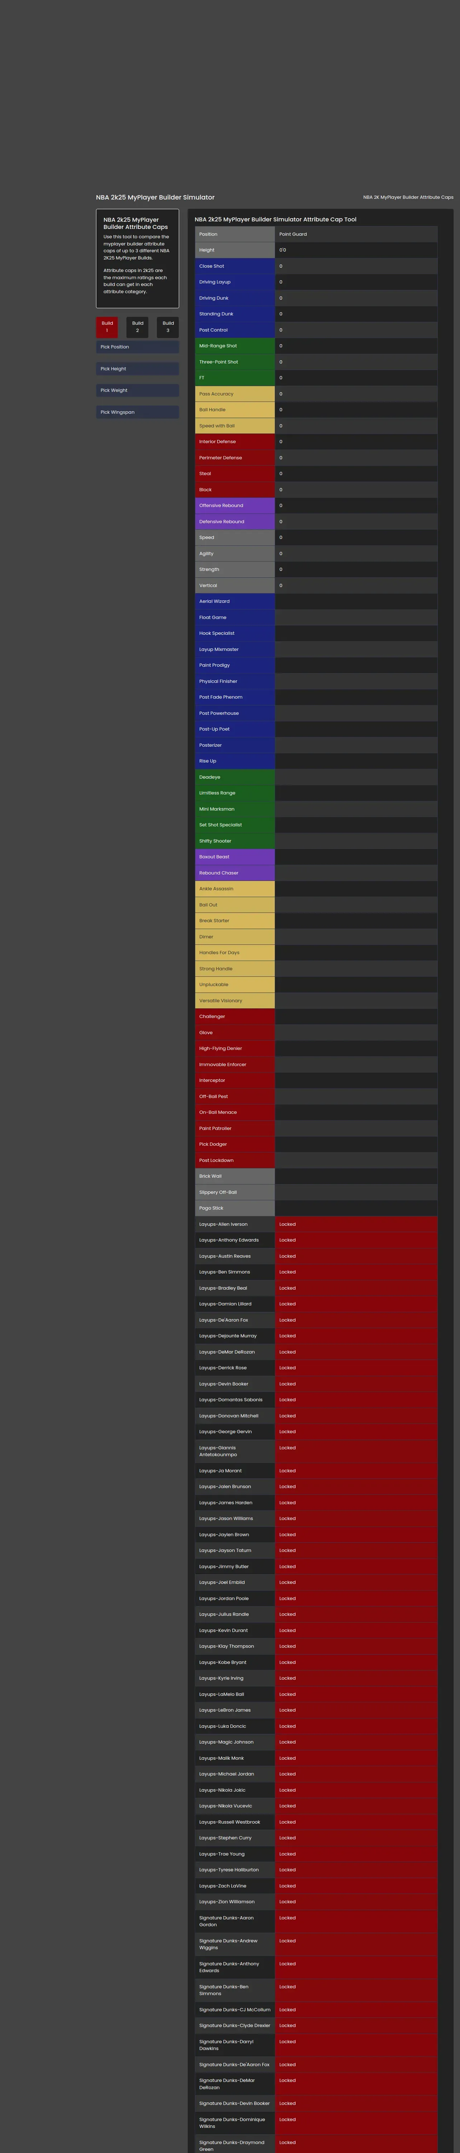Click the On-Ball Menace badge row

pyautogui.click(x=316, y=1113)
